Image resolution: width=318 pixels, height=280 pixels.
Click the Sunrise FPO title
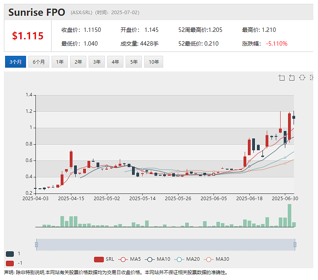pos(37,12)
